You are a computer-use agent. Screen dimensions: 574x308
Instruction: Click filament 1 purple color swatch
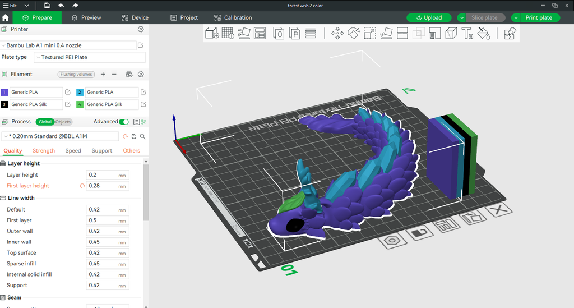pyautogui.click(x=4, y=92)
